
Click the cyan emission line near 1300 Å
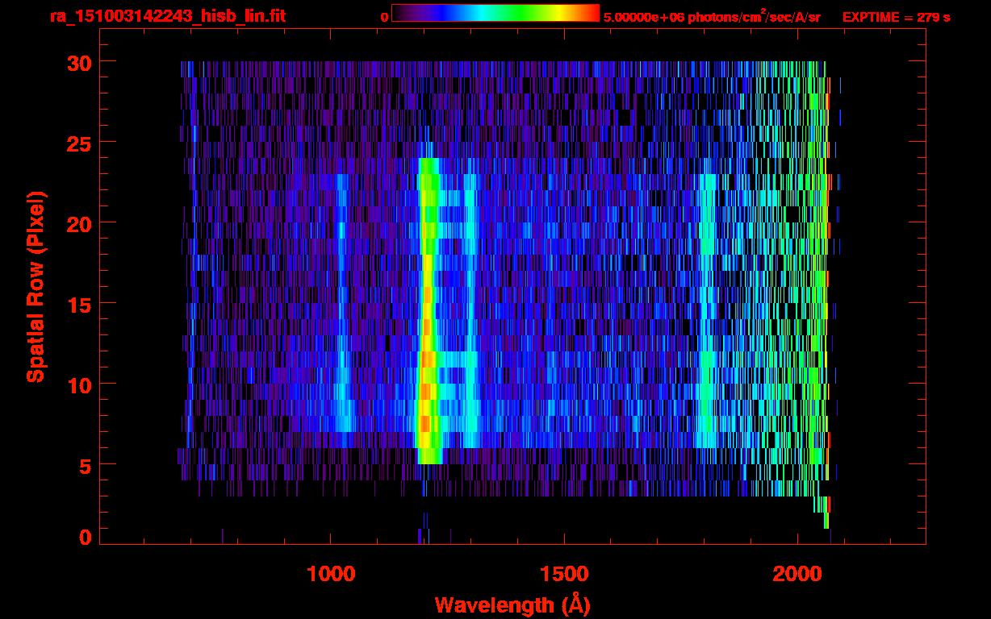[x=470, y=322]
